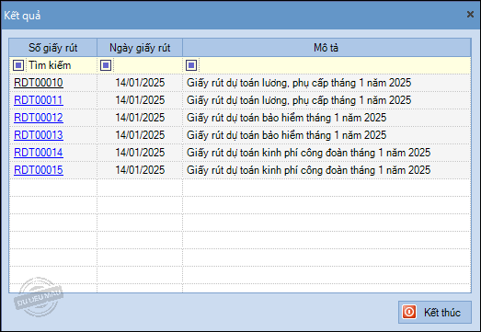The image size is (481, 332).
Task: Open voucher link RDT00015
Action: tap(39, 170)
